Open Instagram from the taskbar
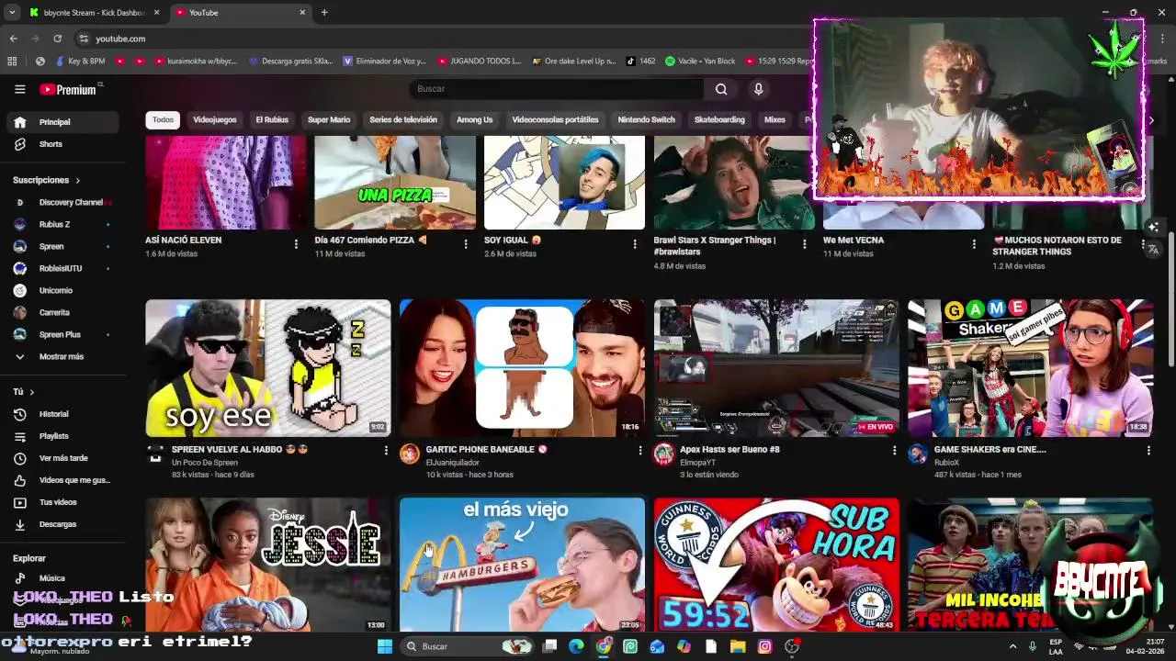This screenshot has width=1176, height=661. pyautogui.click(x=764, y=646)
